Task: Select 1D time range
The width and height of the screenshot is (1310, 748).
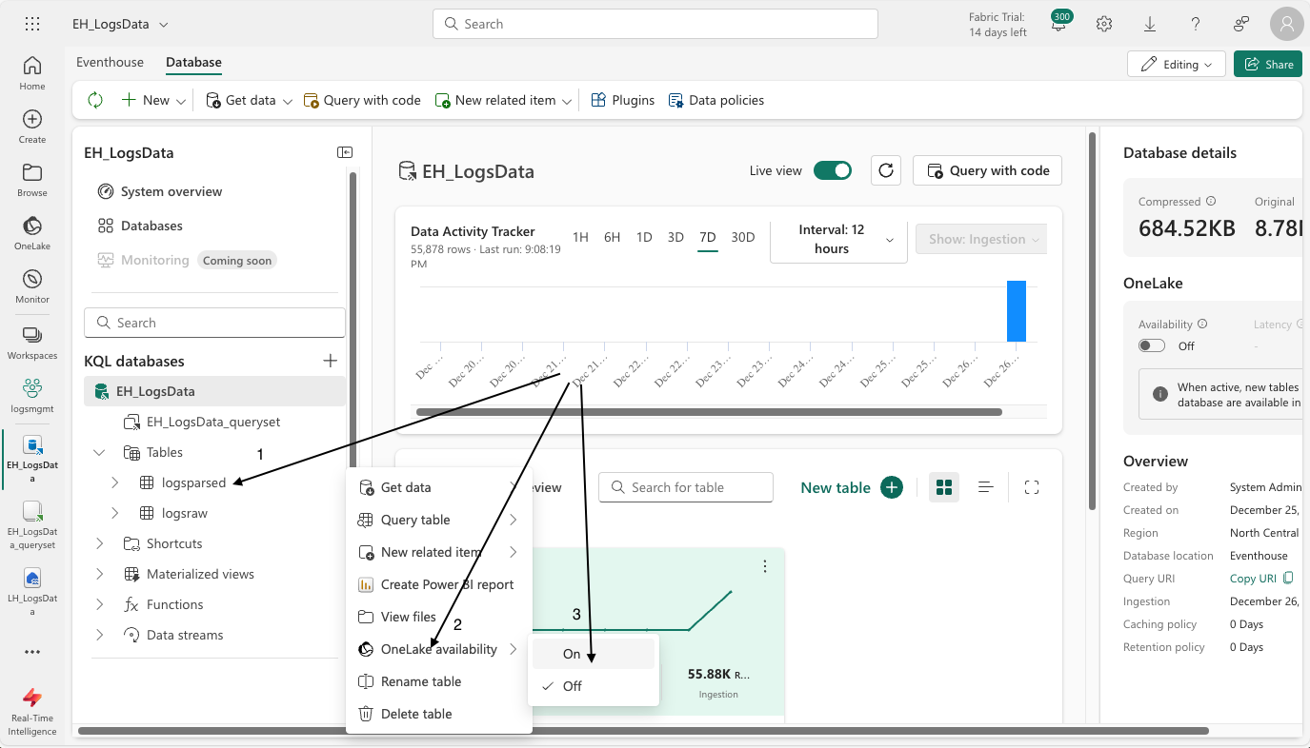Action: click(644, 237)
